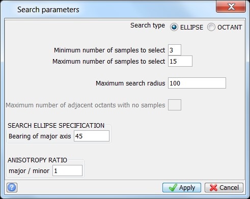
Task: Click the Search type label
Action: click(148, 25)
